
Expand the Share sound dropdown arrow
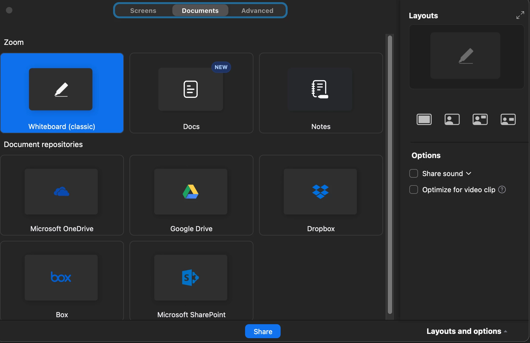(469, 173)
